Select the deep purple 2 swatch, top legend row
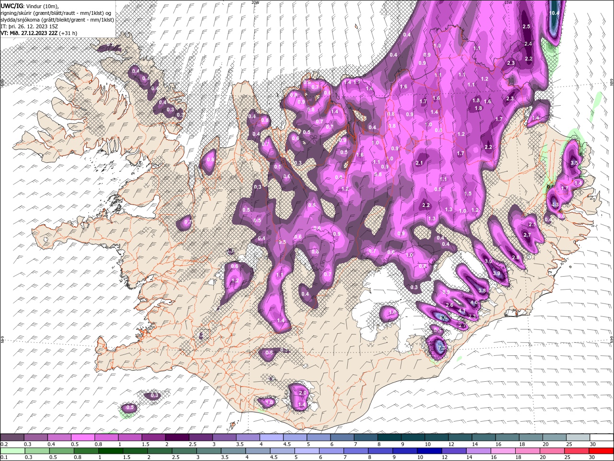The width and height of the screenshot is (614, 461). pos(177,437)
